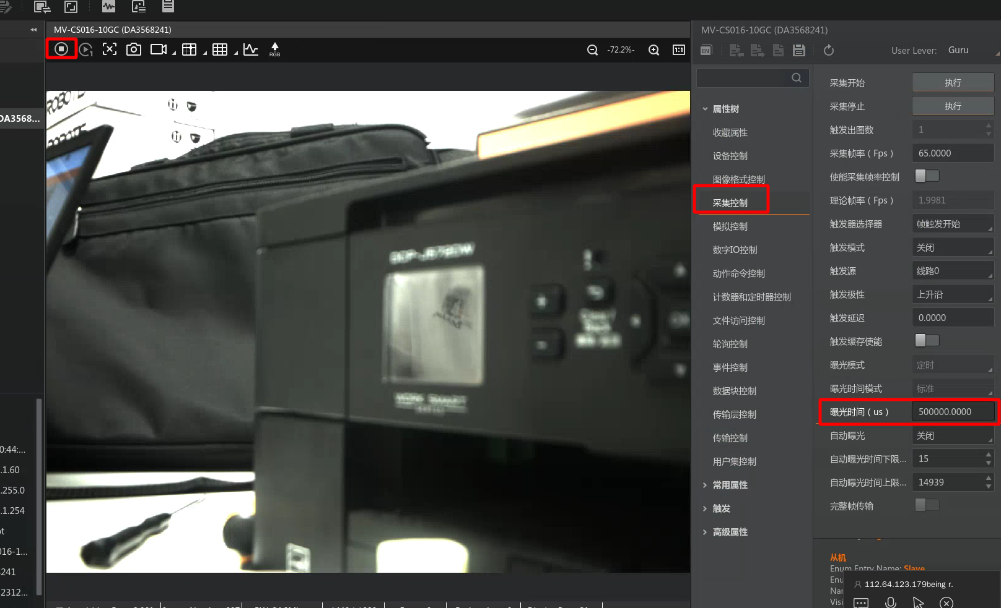Click the 72.2% zoom level value
Viewport: 1001px width, 608px height.
coord(621,50)
